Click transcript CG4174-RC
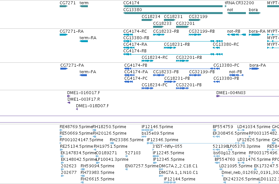This screenshot has height=184, width=279. (x=135, y=31)
